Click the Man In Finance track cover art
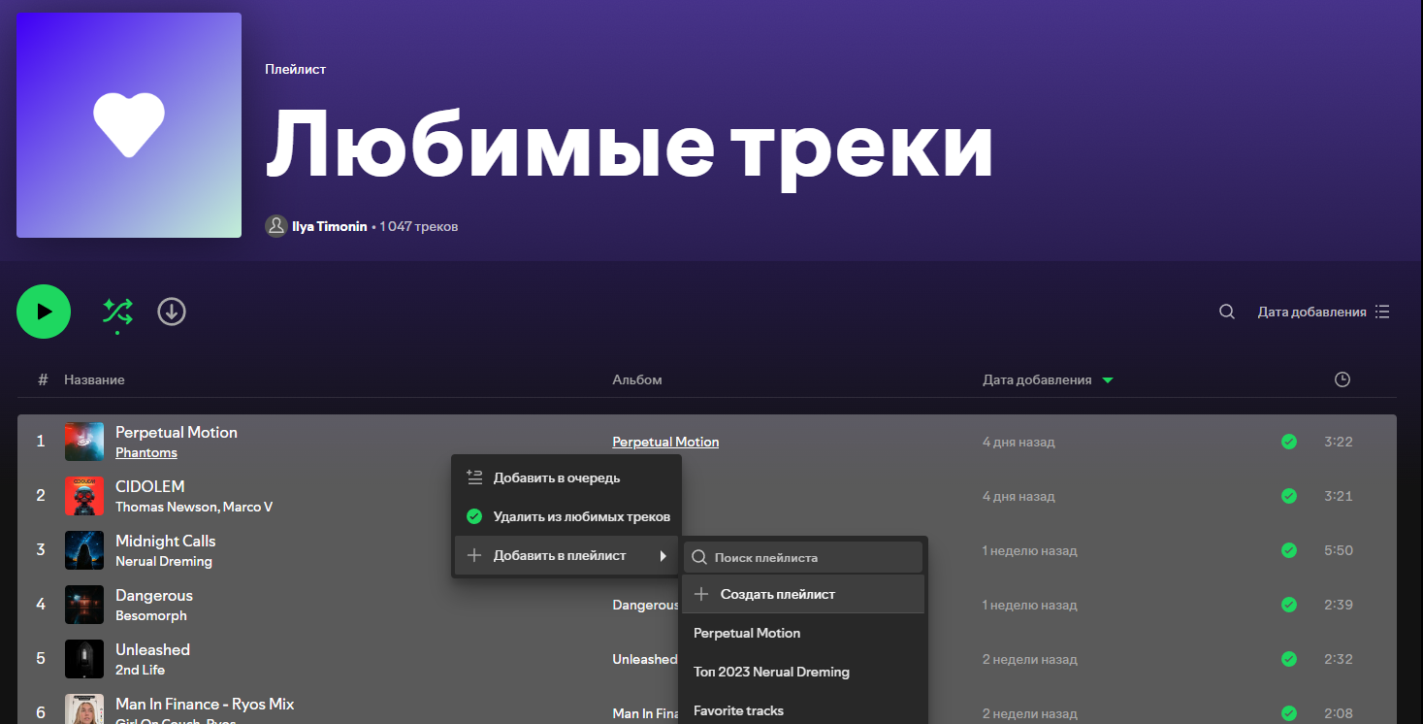This screenshot has height=724, width=1423. (x=84, y=709)
